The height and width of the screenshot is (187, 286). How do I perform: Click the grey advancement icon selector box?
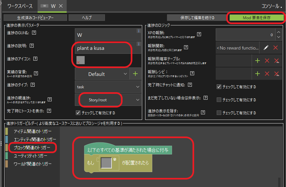(80, 60)
